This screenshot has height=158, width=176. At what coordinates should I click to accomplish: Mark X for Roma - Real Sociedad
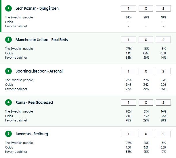coord(146,102)
